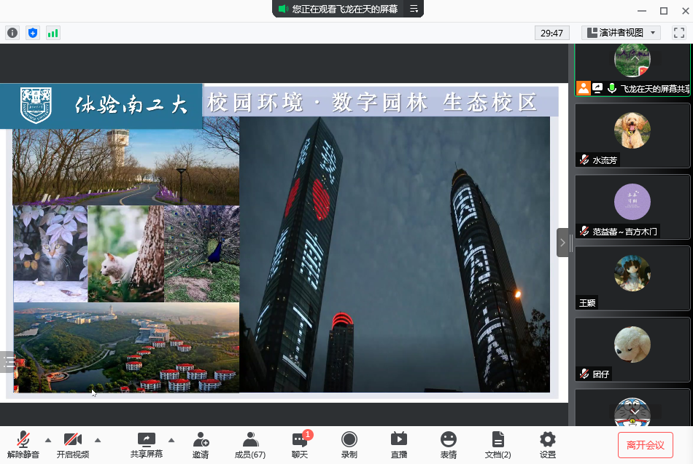Open the 成员(67) members list
Screen dimensions: 693x464
249,444
